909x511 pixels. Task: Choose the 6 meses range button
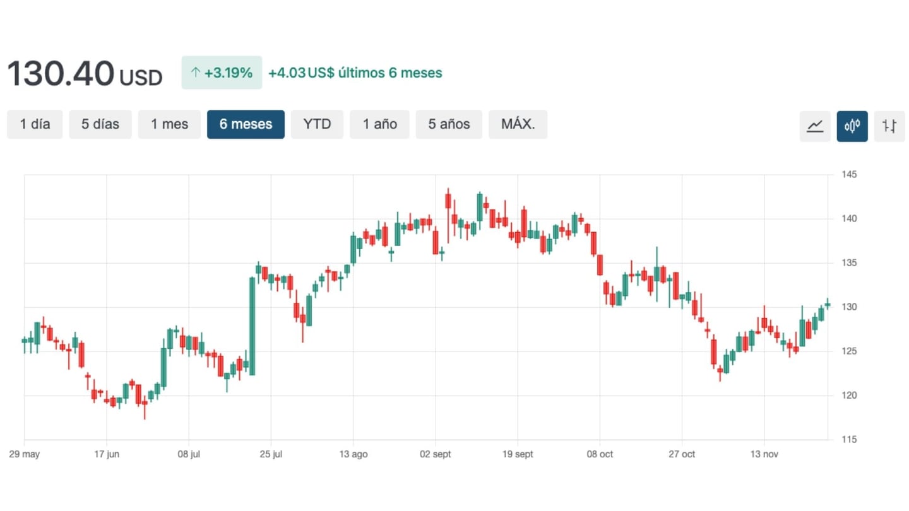(x=246, y=124)
